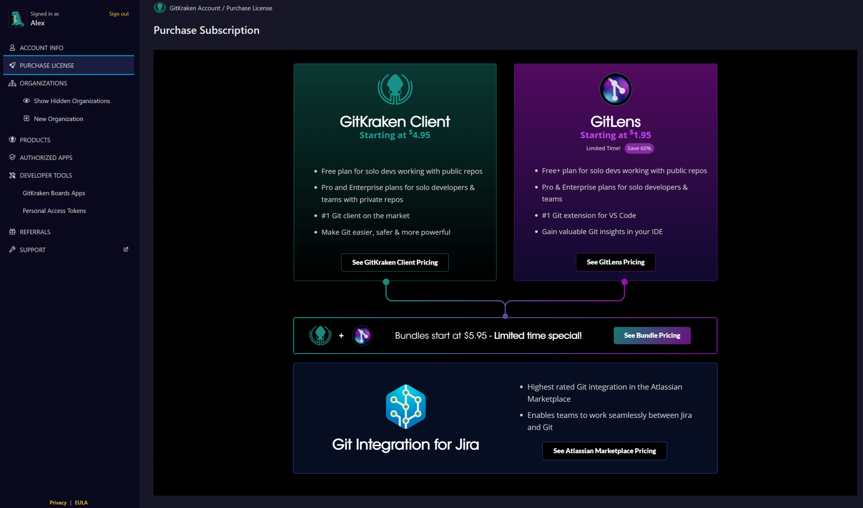Click the Sign out link
This screenshot has width=863, height=508.
click(x=118, y=14)
